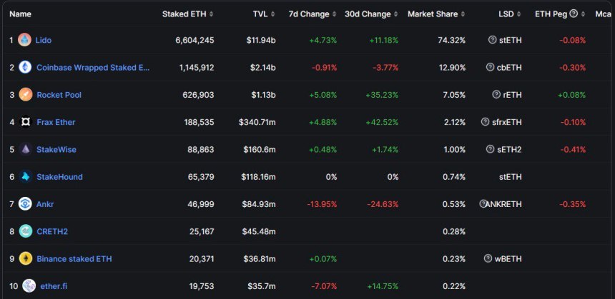Viewport: 615px width, 299px height.
Task: Open the Coinbase Wrapped Staked ETH link
Action: pos(93,67)
